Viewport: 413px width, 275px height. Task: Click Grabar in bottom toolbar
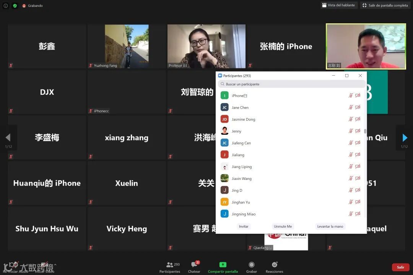(252, 267)
